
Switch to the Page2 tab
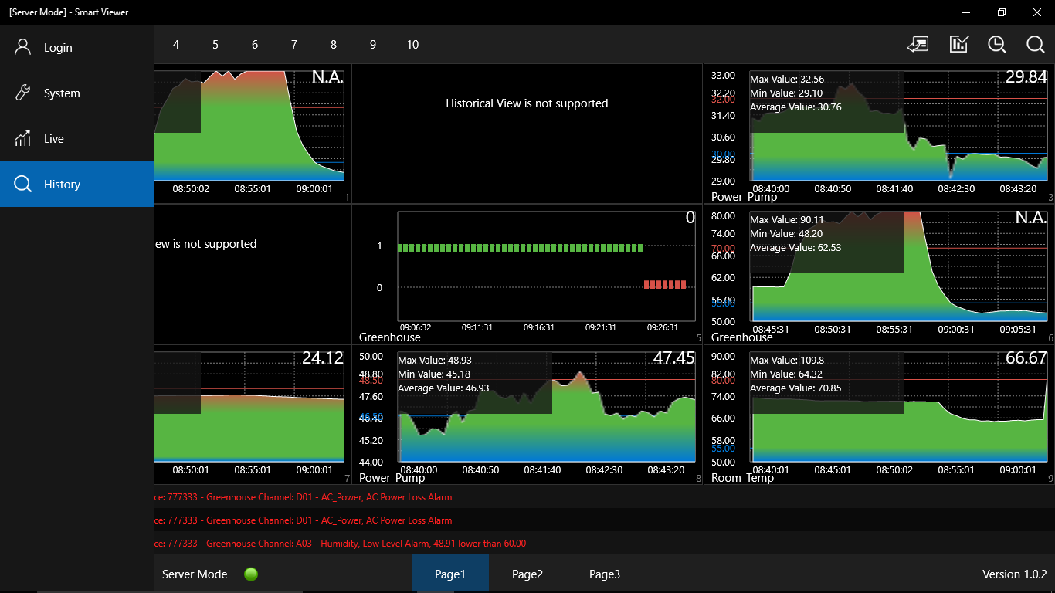(x=527, y=574)
